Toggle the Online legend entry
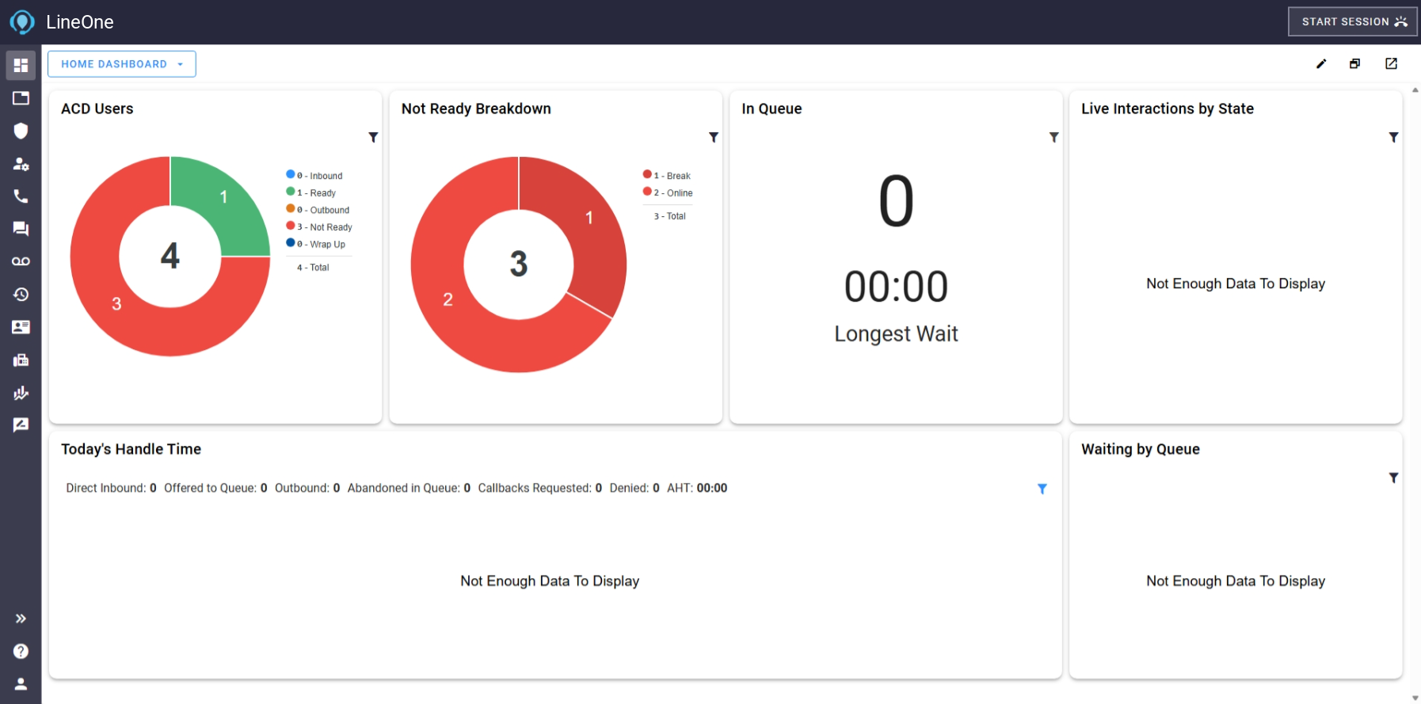 (668, 192)
